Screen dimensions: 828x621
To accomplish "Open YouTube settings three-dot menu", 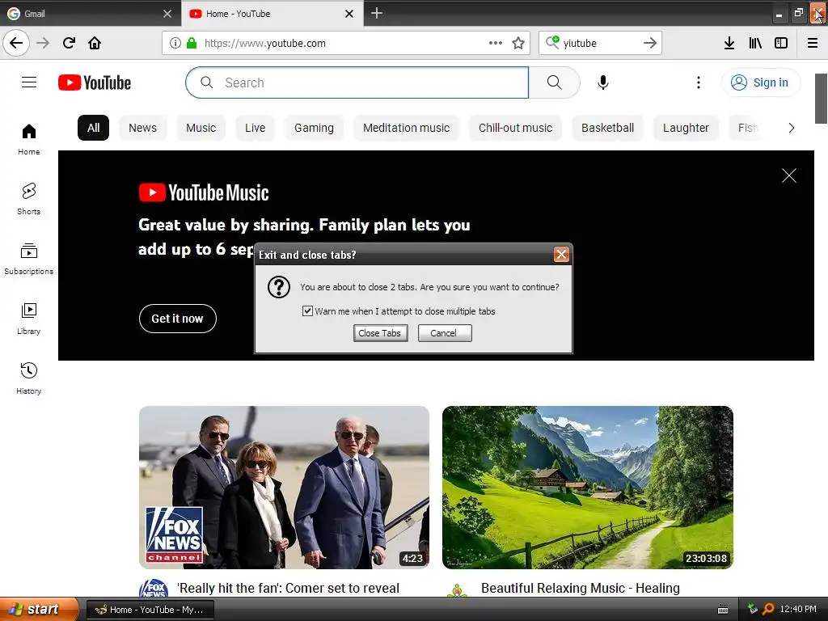I will click(699, 82).
